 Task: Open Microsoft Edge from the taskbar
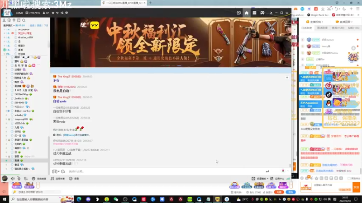point(79,199)
